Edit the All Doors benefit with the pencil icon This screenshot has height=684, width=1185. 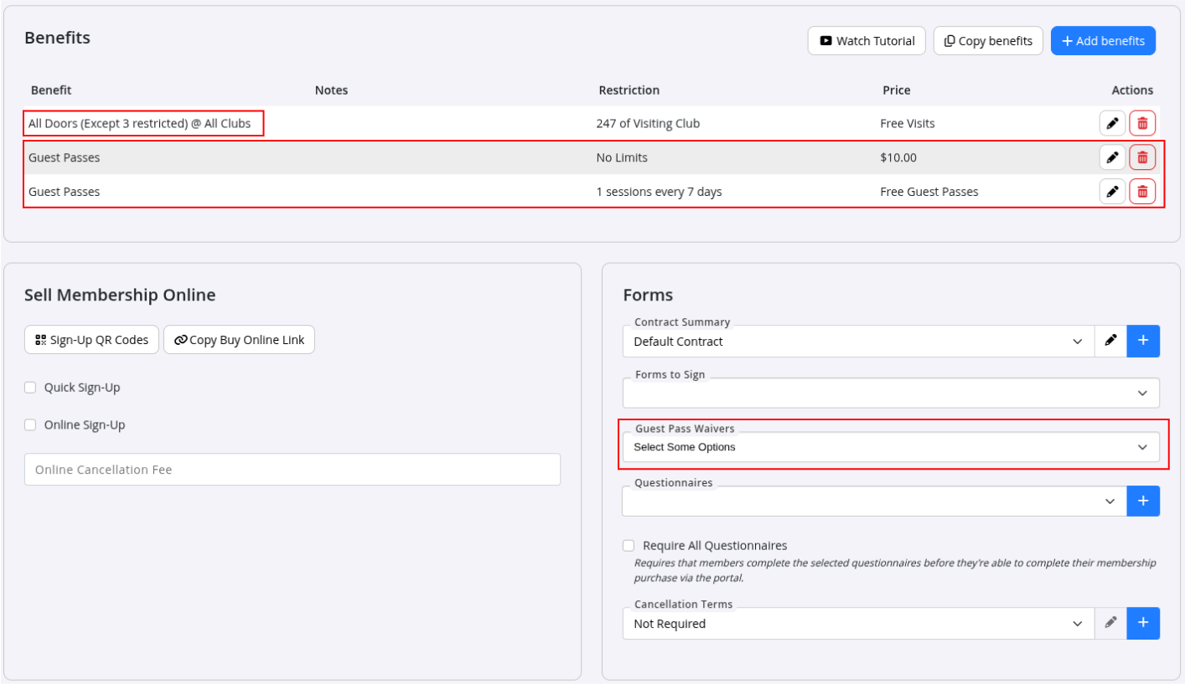tap(1112, 123)
